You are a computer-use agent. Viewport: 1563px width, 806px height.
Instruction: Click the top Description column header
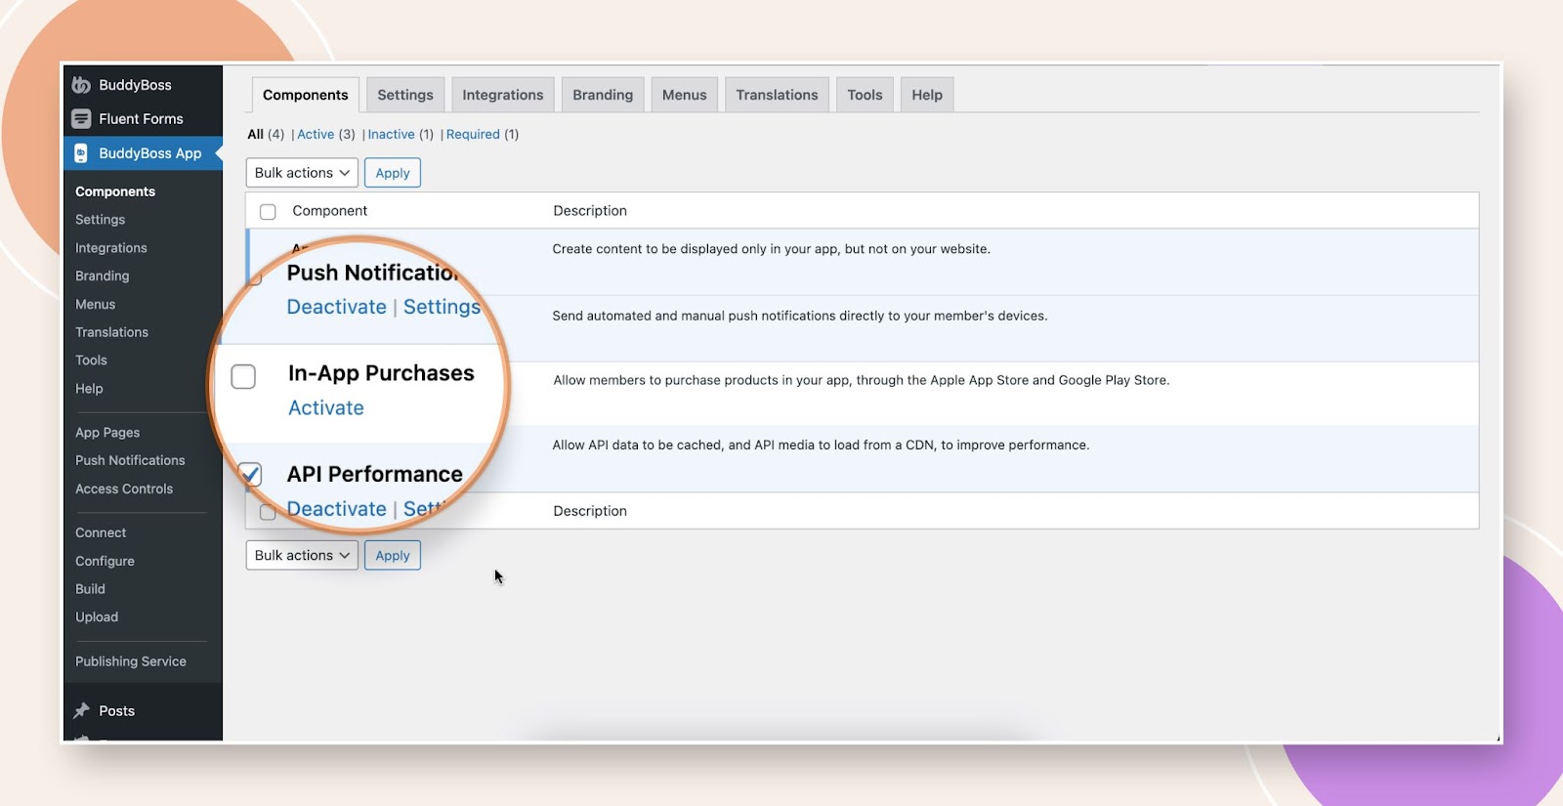pos(590,211)
